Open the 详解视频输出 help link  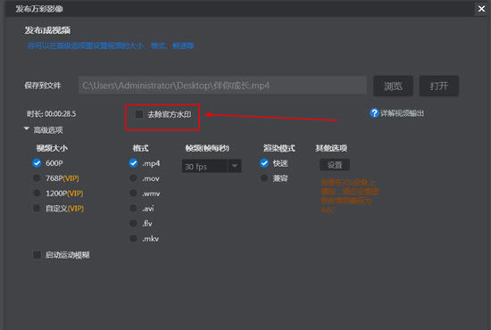(402, 113)
